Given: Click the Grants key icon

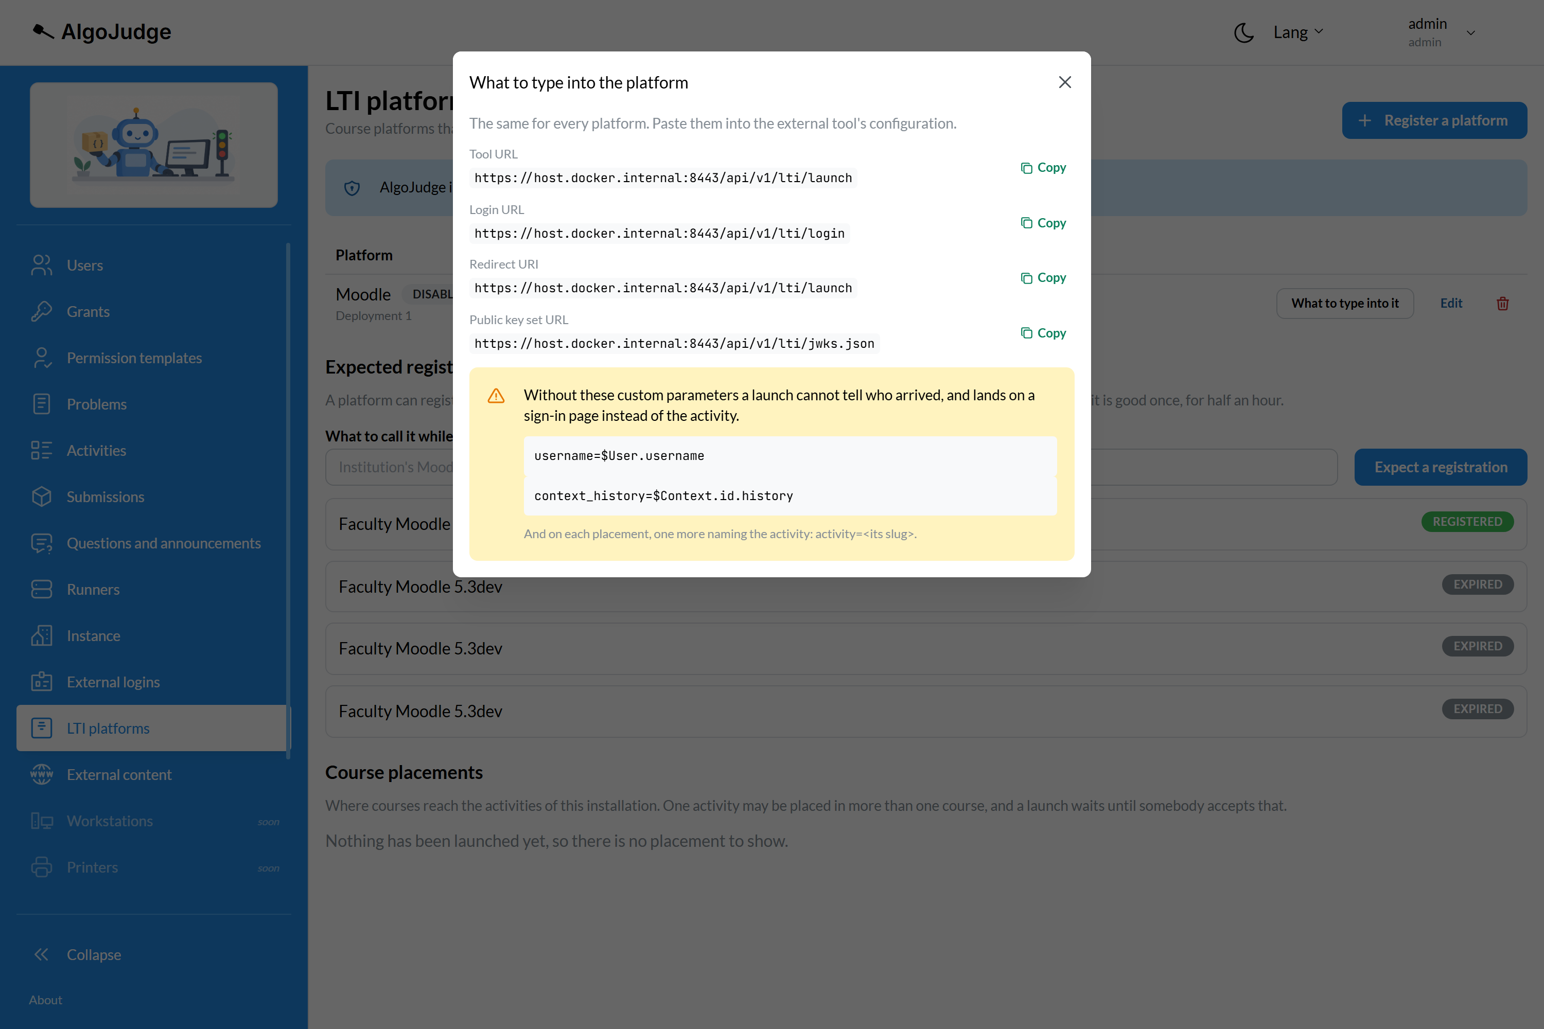Looking at the screenshot, I should click(41, 311).
